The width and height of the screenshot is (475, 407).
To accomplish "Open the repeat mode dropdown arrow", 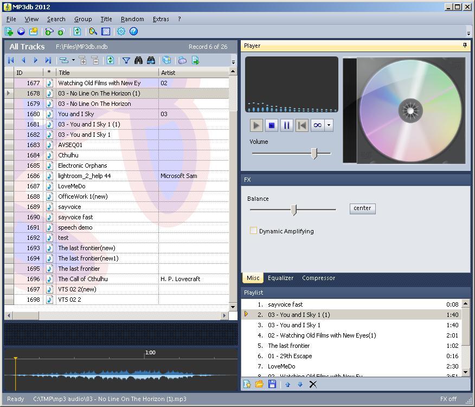I will click(329, 125).
